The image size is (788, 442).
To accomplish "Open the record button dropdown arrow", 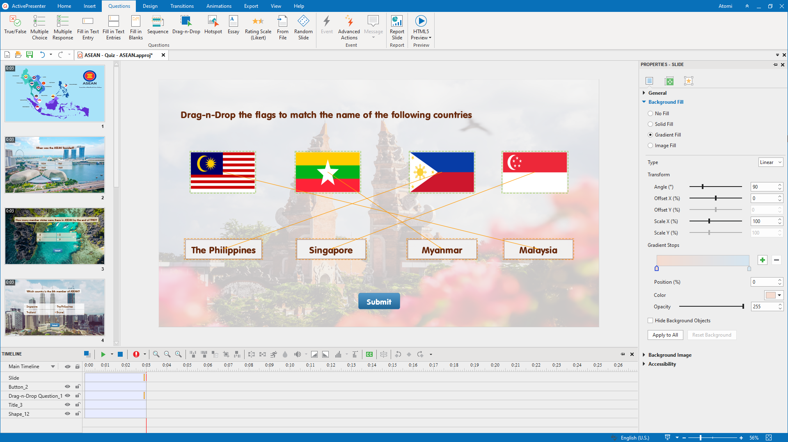I will pos(144,354).
